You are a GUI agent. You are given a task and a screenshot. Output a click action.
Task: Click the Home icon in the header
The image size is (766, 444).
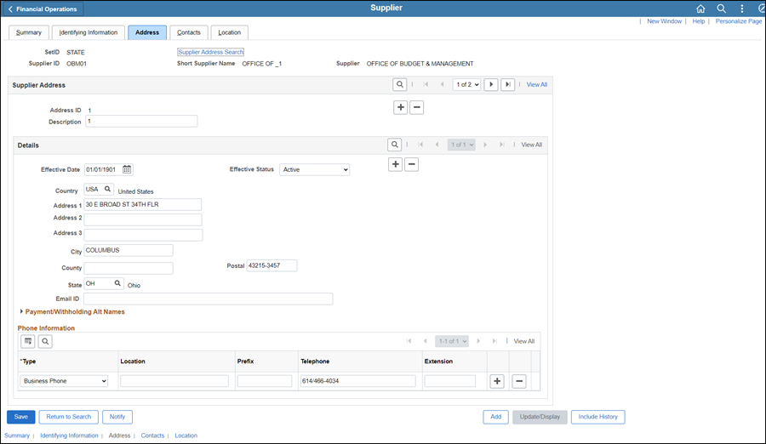(x=700, y=9)
